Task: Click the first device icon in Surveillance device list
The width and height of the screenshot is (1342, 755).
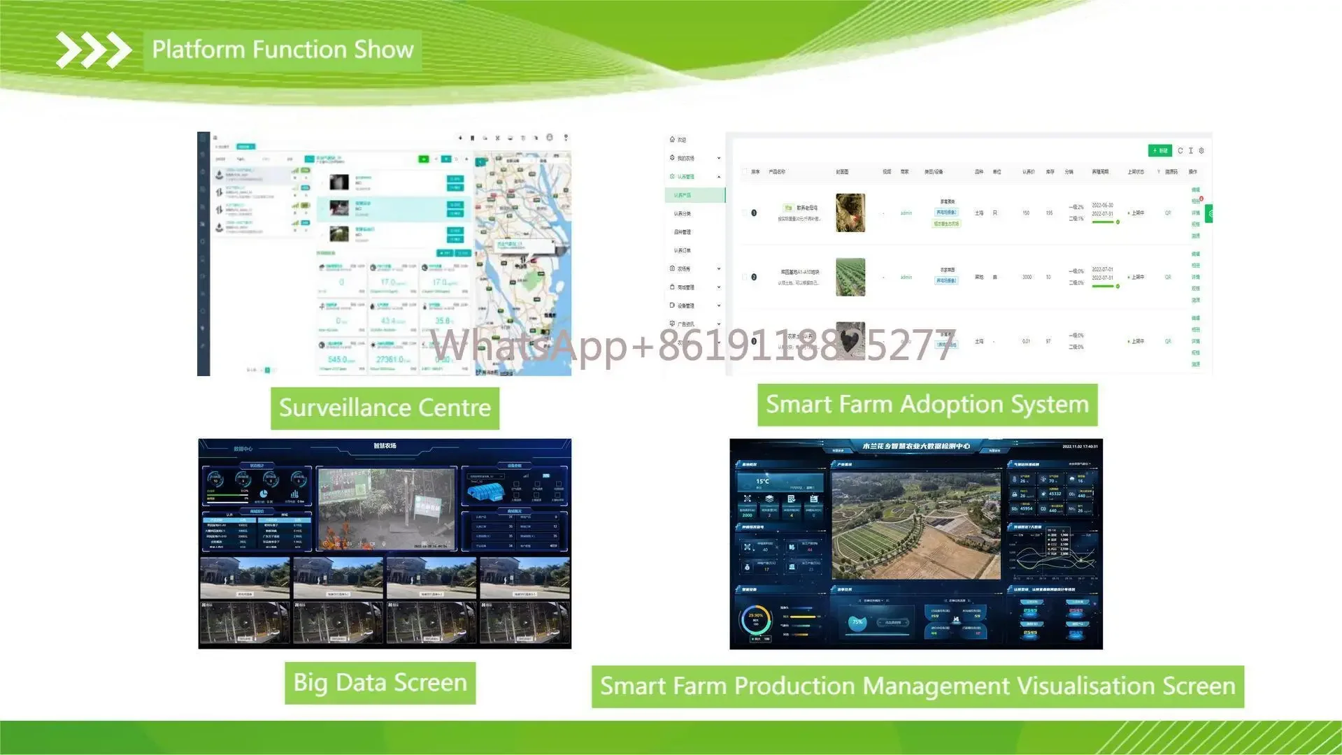Action: pos(220,175)
